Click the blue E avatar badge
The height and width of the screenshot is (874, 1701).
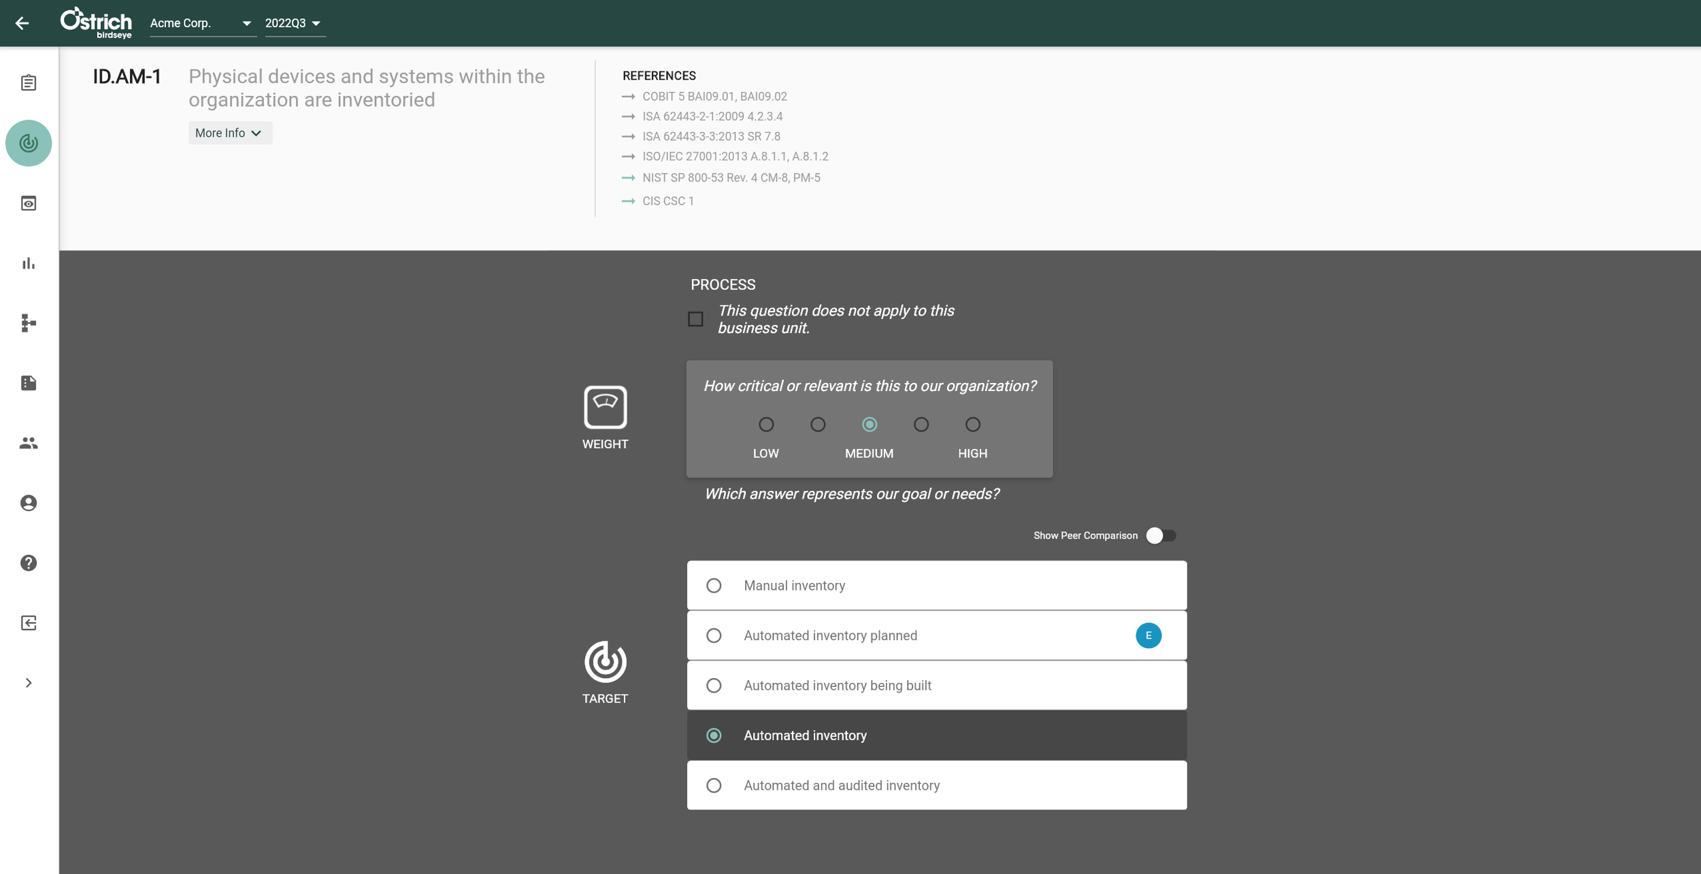click(1148, 635)
